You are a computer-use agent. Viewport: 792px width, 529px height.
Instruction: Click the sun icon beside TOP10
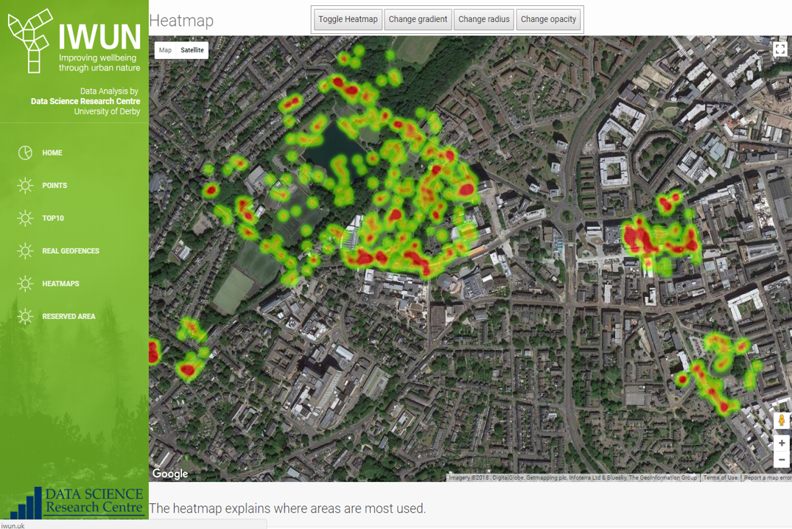point(25,218)
